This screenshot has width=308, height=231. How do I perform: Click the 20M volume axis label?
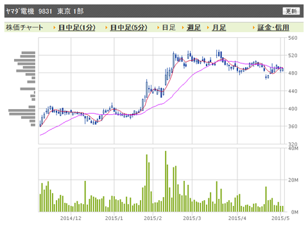[x=293, y=180]
